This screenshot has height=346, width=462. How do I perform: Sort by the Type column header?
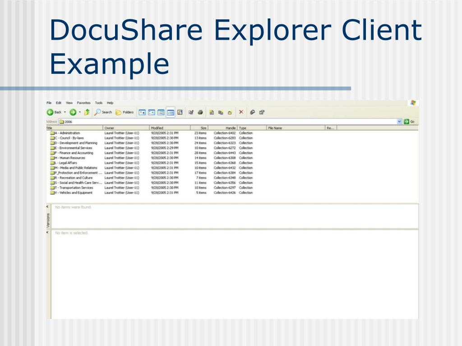(252, 128)
